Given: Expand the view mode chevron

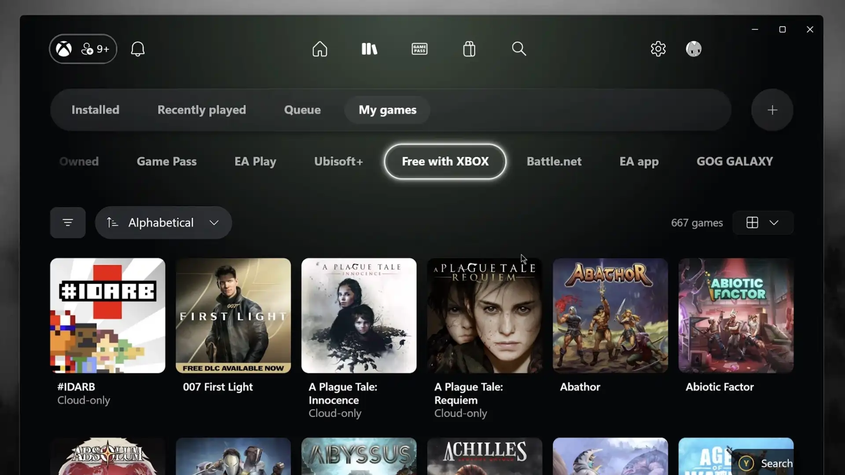Looking at the screenshot, I should click(x=774, y=223).
